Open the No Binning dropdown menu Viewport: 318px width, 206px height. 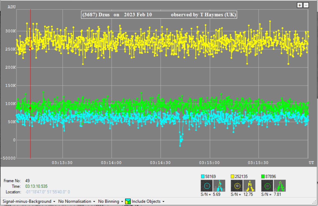coord(111,201)
